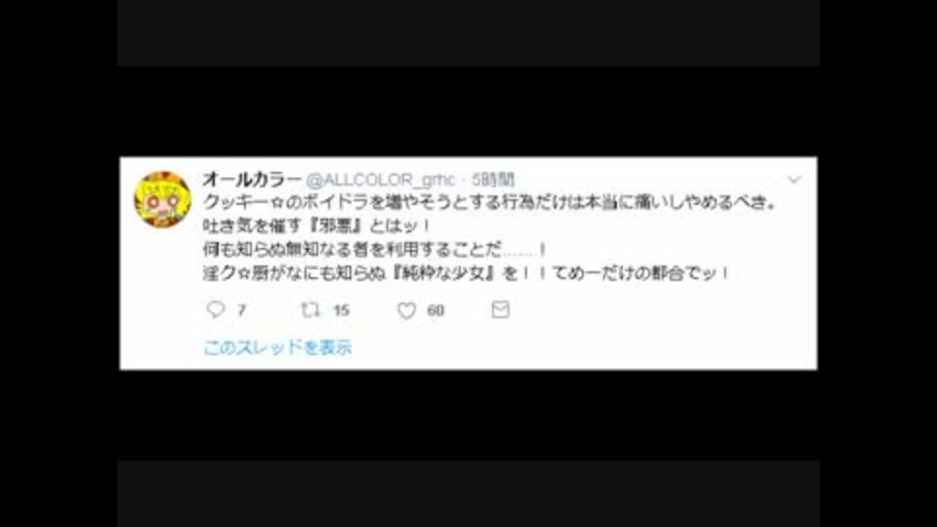Click the 5時間 timestamp
Image resolution: width=937 pixels, height=527 pixels.
[493, 180]
